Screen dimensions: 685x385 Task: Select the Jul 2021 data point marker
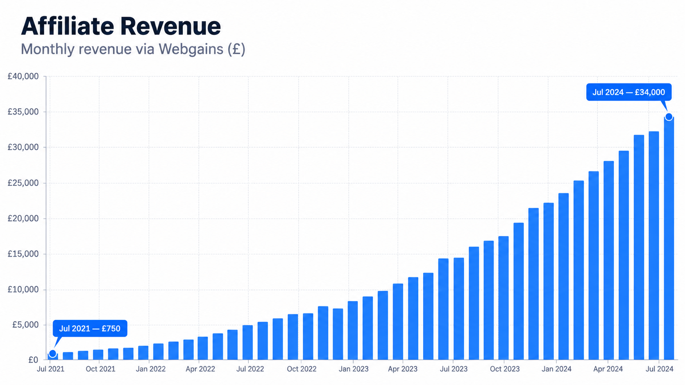click(52, 353)
